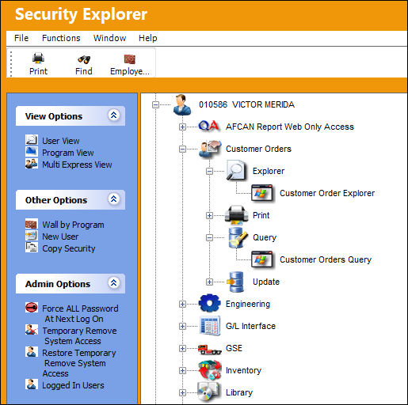Click the Program View link
408x405 pixels.
(68, 153)
